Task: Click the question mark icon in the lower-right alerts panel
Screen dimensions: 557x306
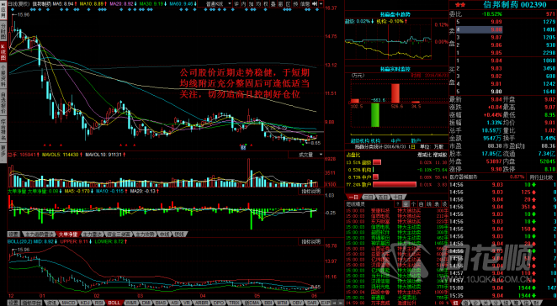Action: point(398,204)
